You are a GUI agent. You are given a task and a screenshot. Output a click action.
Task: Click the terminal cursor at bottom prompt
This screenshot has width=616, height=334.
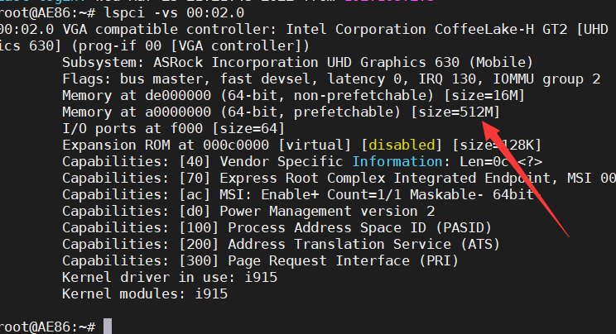point(108,327)
